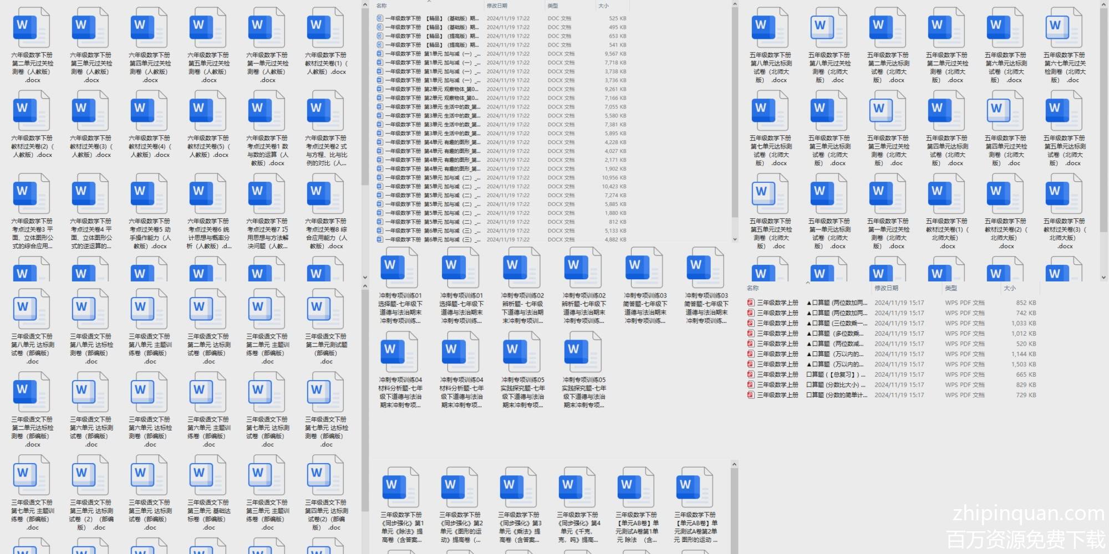This screenshot has width=1109, height=554.
Task: Click scroll-down arrow of 一年级数学下册 list
Action: (735, 239)
